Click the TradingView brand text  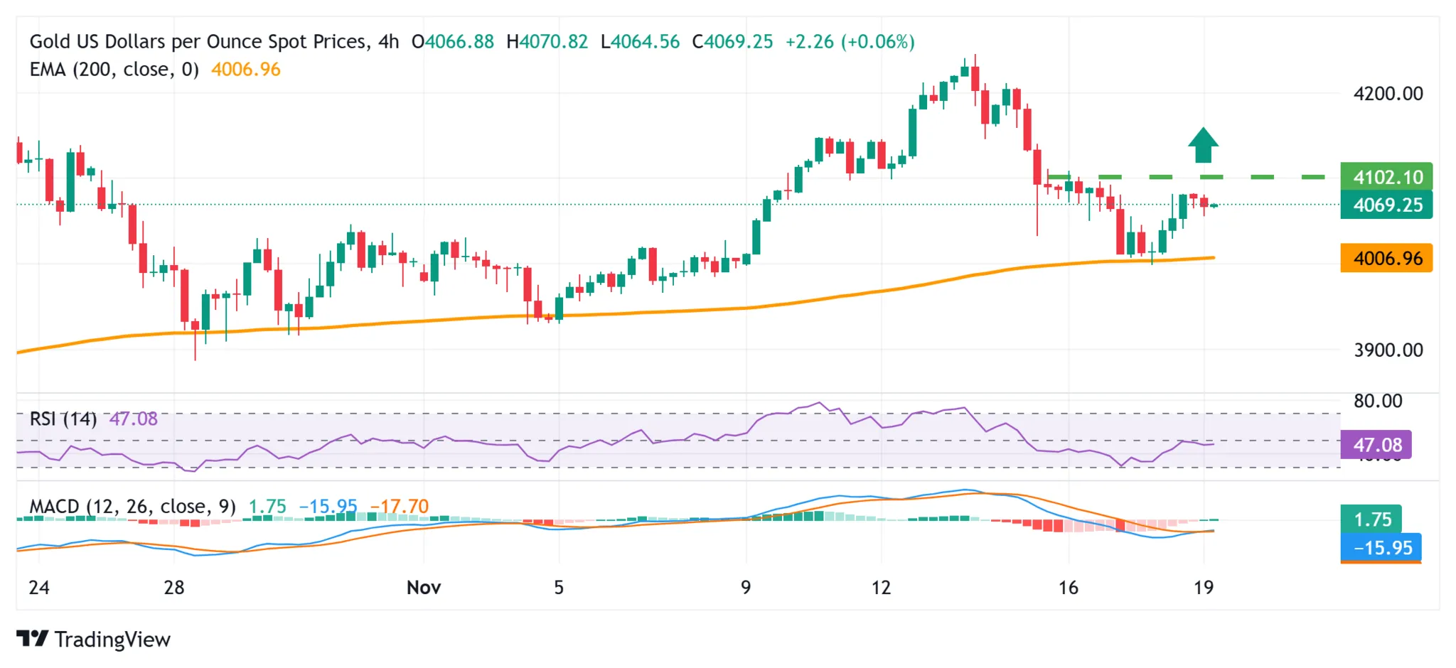point(112,640)
